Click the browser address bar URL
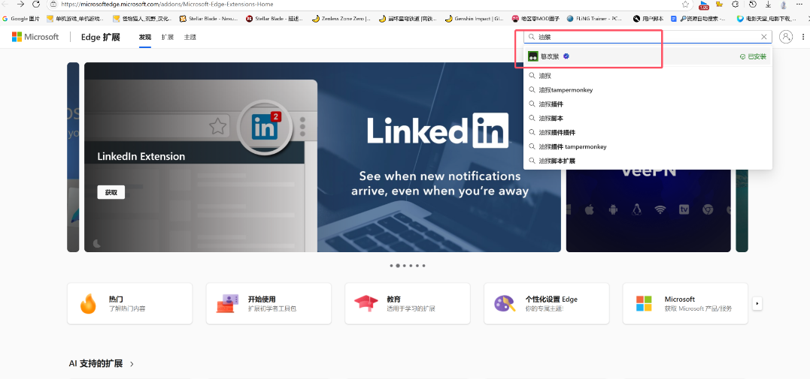Screen dimensions: 810x379 pos(167,4)
